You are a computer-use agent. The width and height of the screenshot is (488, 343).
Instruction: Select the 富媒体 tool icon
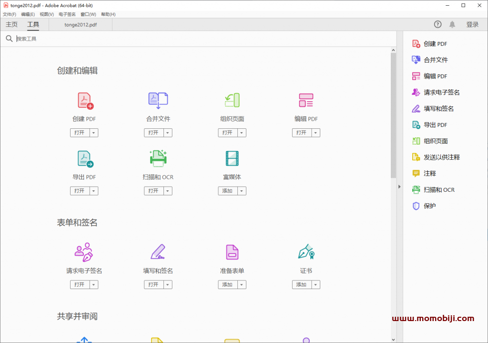point(232,158)
